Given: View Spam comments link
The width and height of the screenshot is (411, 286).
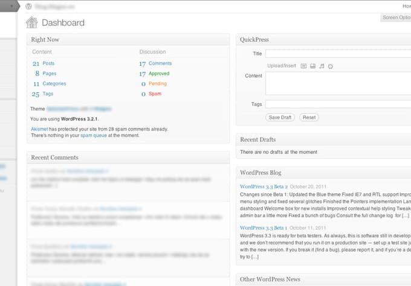Looking at the screenshot, I should click(x=155, y=94).
